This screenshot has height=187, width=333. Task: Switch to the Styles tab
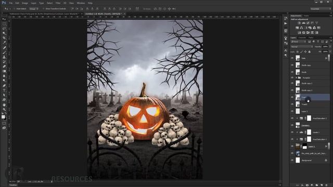pyautogui.click(x=306, y=16)
